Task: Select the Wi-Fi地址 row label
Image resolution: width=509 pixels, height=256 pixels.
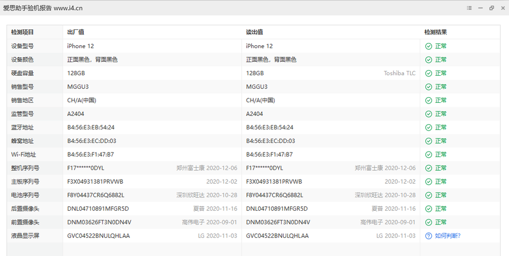Action: point(24,154)
